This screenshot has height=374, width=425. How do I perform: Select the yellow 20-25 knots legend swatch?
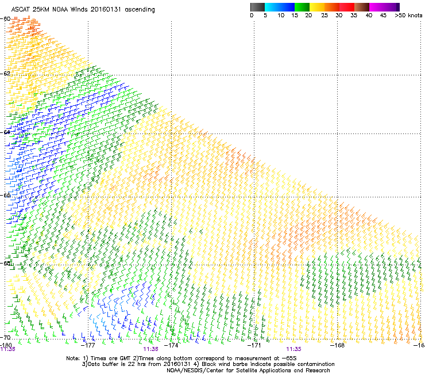[x=317, y=7]
